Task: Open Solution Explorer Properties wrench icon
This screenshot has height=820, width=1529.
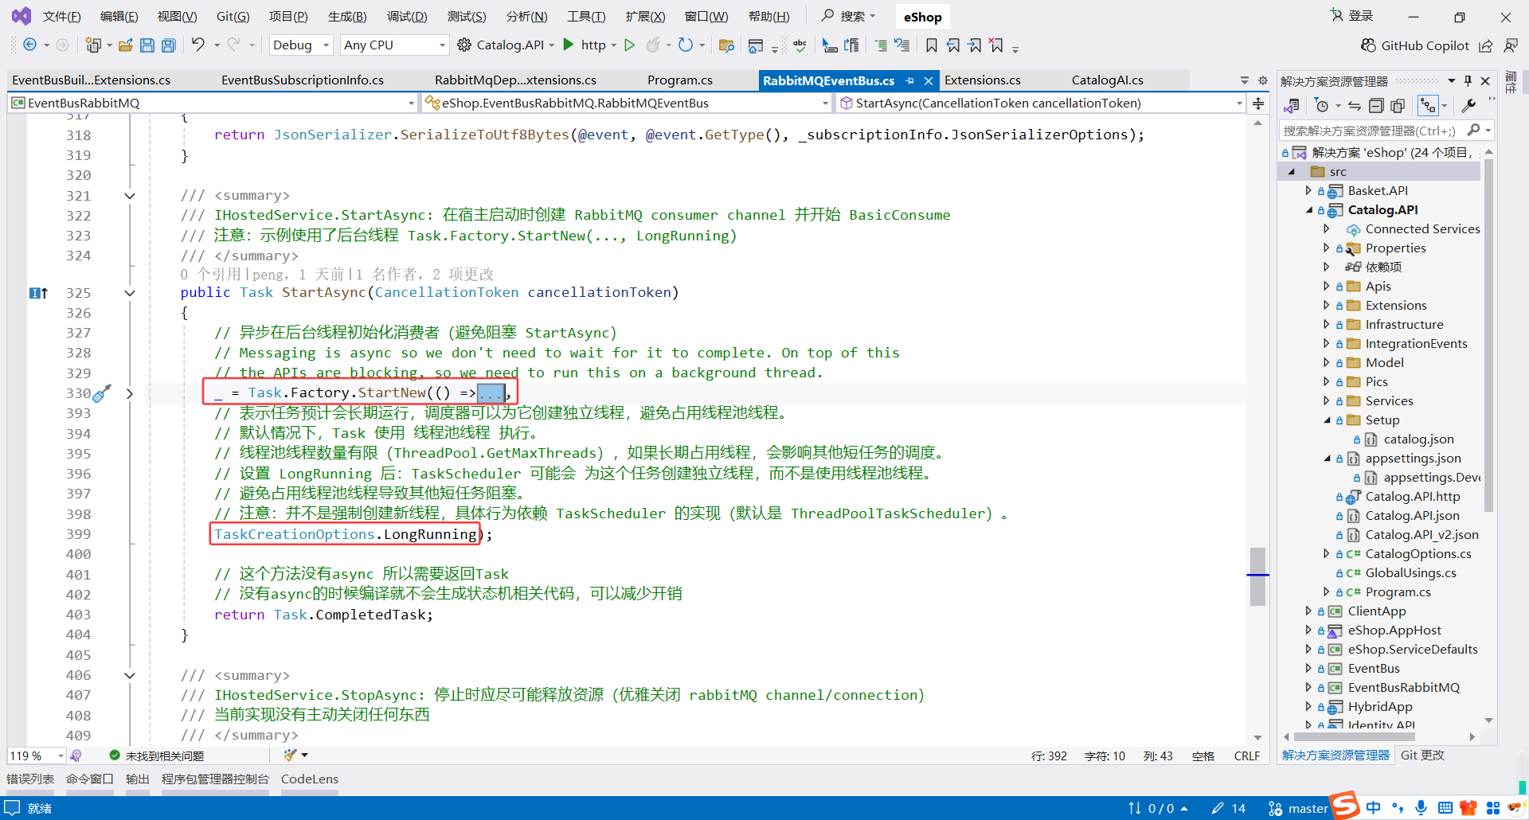Action: (1469, 104)
